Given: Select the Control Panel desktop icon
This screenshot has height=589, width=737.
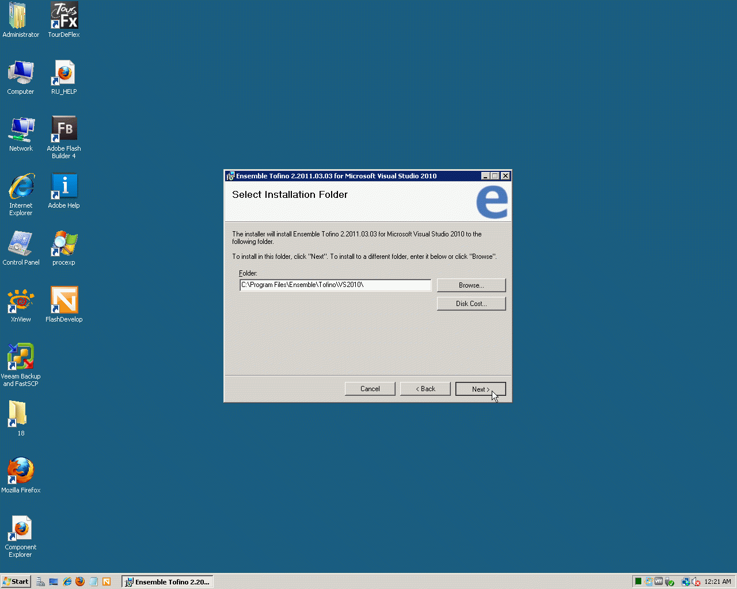Looking at the screenshot, I should click(21, 248).
